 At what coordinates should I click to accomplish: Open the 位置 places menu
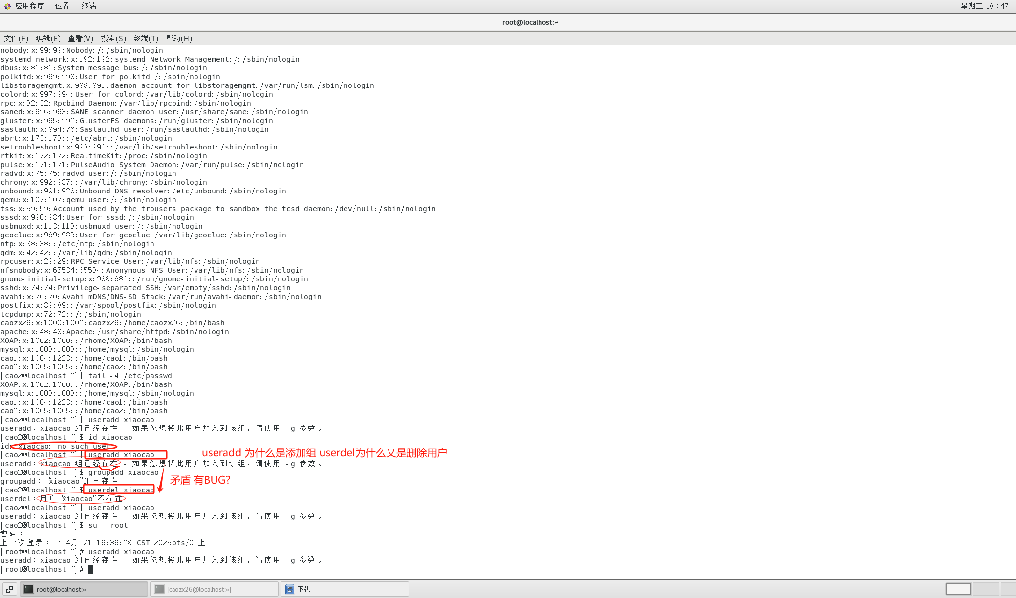pyautogui.click(x=62, y=6)
